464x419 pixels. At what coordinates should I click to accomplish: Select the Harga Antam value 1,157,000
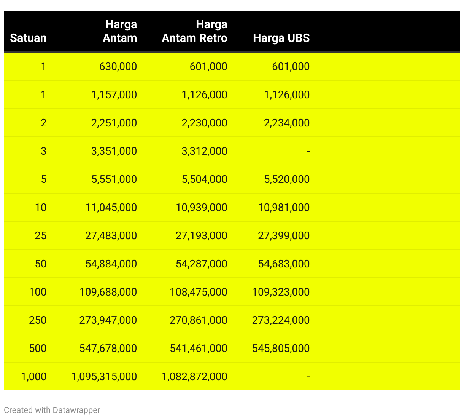[x=114, y=95]
